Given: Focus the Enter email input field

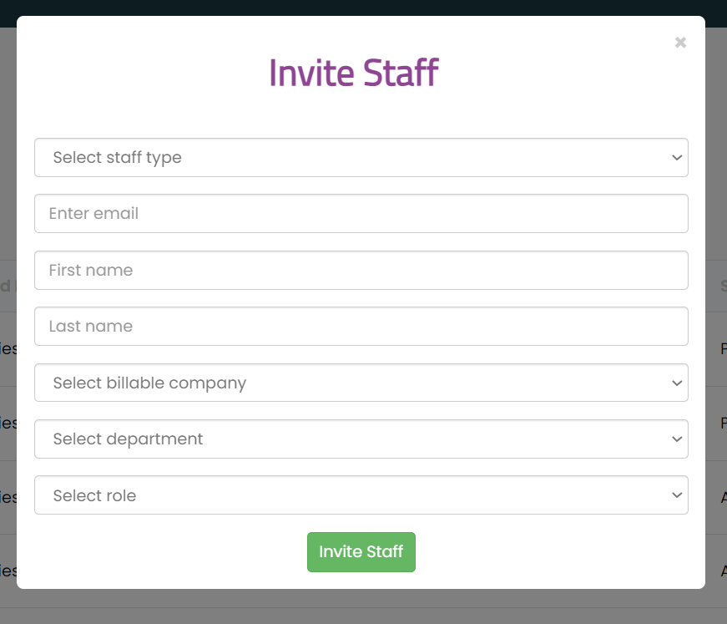Looking at the screenshot, I should pyautogui.click(x=361, y=214).
